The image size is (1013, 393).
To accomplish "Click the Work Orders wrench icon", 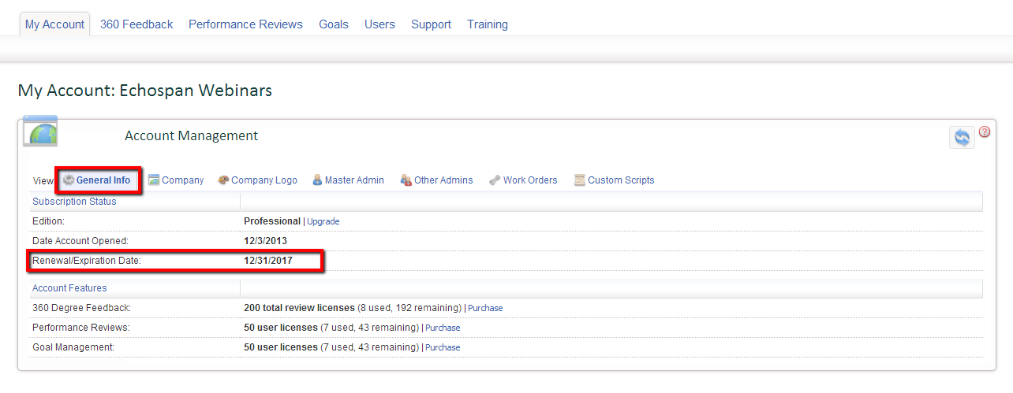I will coord(495,180).
